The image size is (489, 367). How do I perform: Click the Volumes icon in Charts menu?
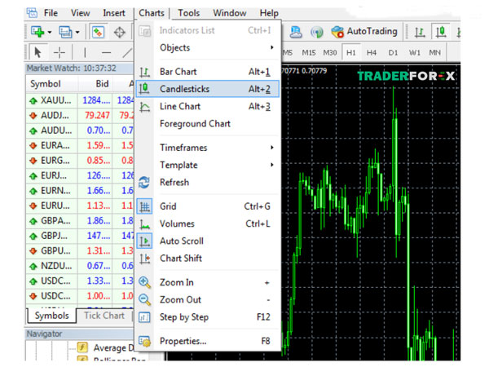[144, 224]
